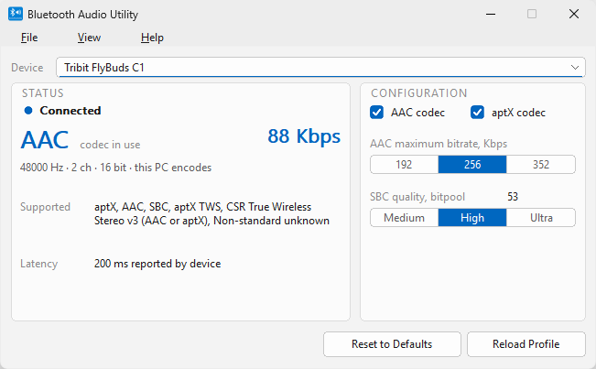Click the Connected status text

tap(70, 111)
